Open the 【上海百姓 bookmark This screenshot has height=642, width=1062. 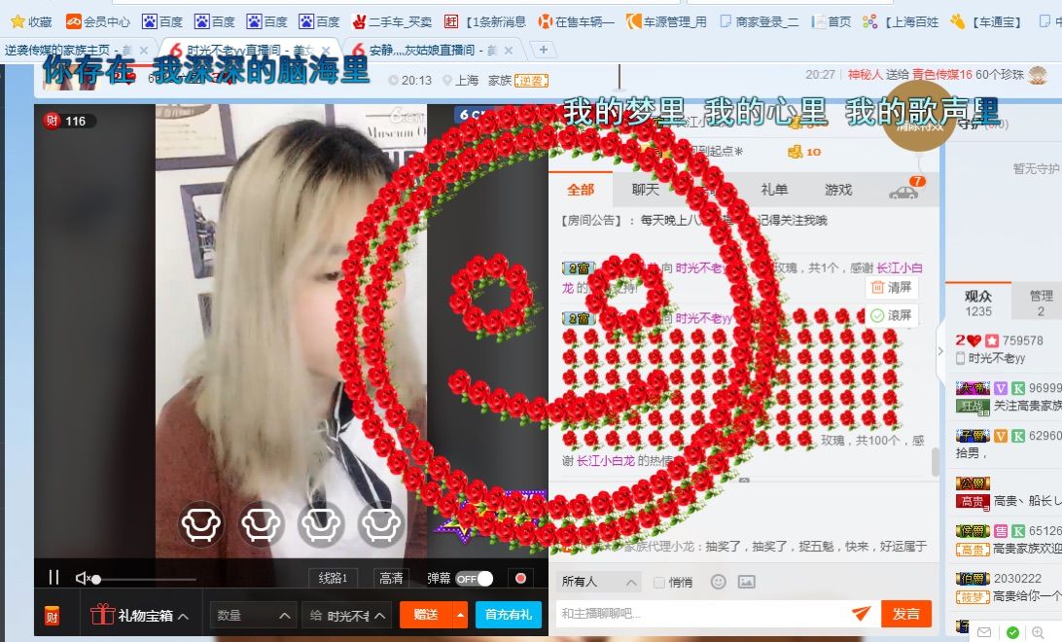coord(901,21)
